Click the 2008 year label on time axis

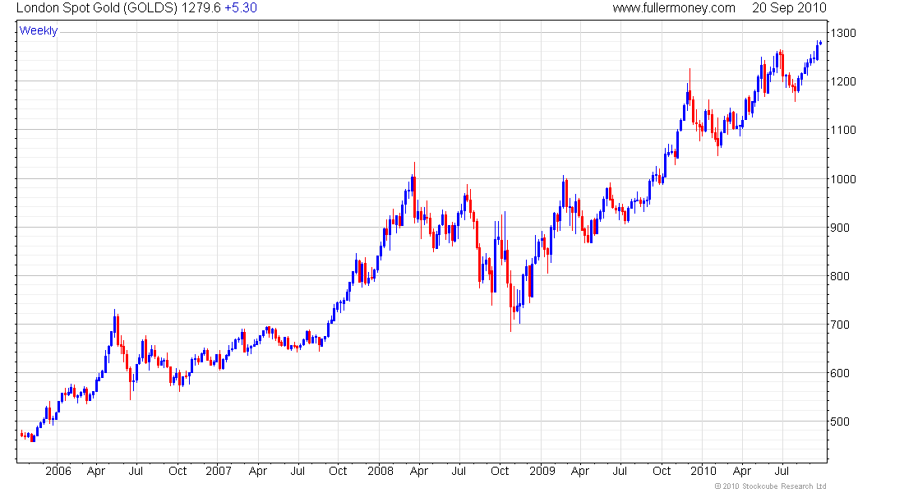[381, 471]
